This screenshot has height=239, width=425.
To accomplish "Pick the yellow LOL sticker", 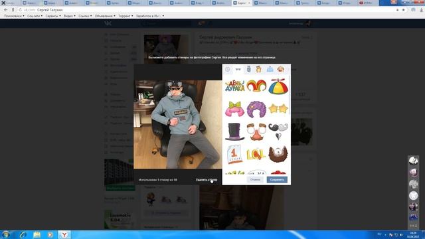I will [x=256, y=155].
